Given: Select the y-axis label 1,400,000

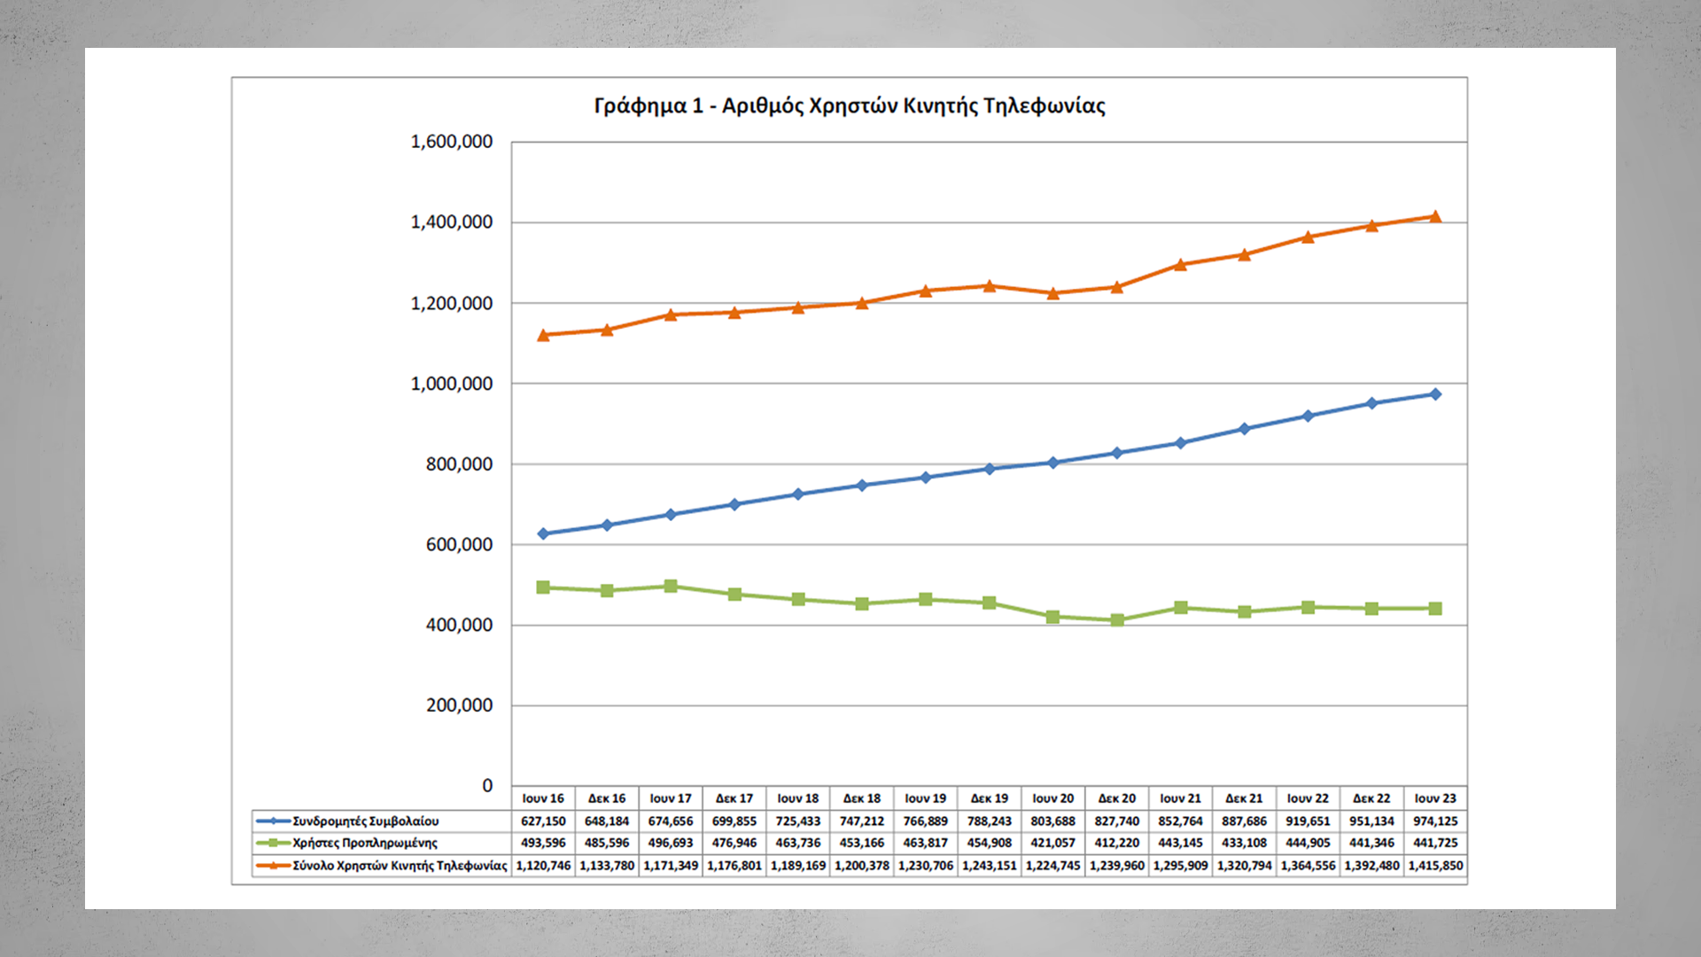Looking at the screenshot, I should click(452, 222).
